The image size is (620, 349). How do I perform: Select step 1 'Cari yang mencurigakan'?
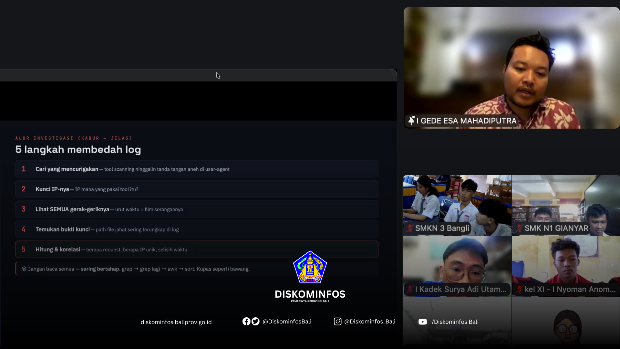197,169
